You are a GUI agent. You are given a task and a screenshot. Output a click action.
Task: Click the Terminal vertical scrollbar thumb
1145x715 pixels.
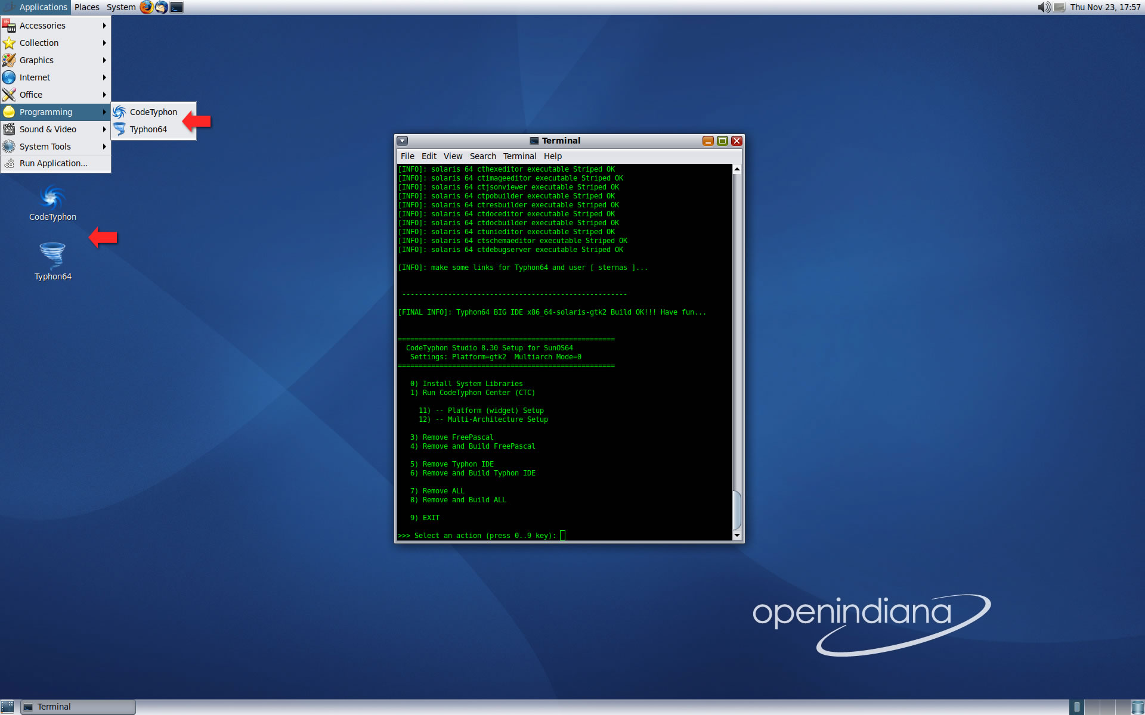[x=737, y=510]
